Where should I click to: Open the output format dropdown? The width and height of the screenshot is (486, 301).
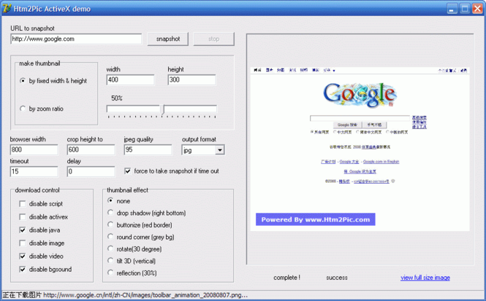(220, 150)
